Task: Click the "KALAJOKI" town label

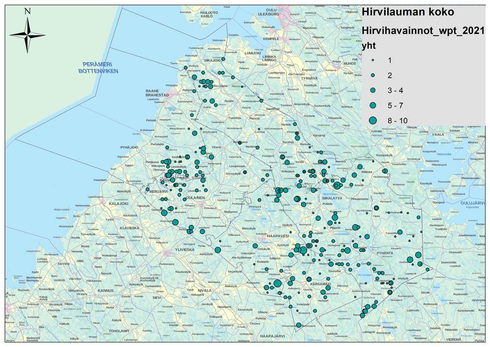Action: [x=119, y=203]
